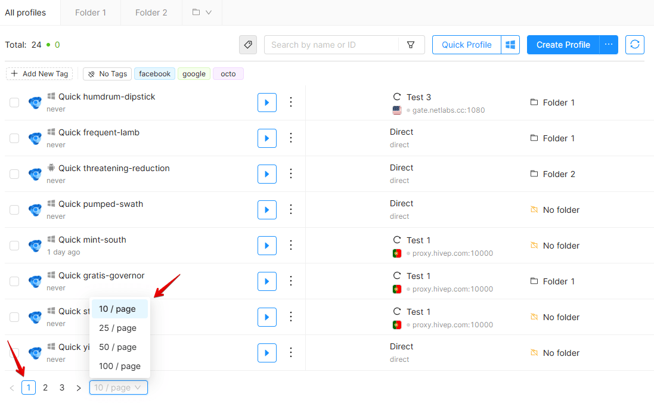654x403 pixels.
Task: Select the Quick frequent-lamb checkbox
Action: [x=14, y=138]
